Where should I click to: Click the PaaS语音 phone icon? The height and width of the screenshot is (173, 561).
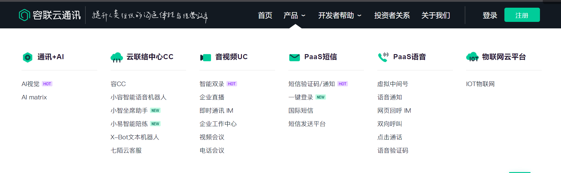(x=383, y=57)
